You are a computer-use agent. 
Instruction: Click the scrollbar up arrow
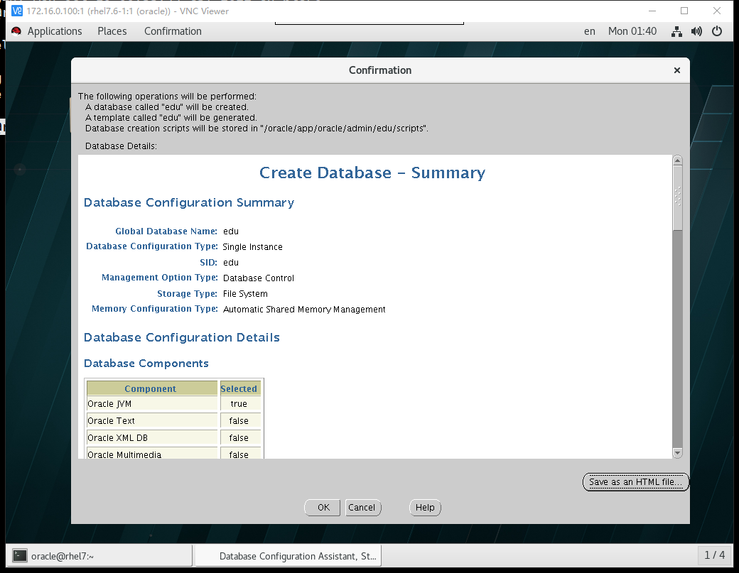[678, 160]
